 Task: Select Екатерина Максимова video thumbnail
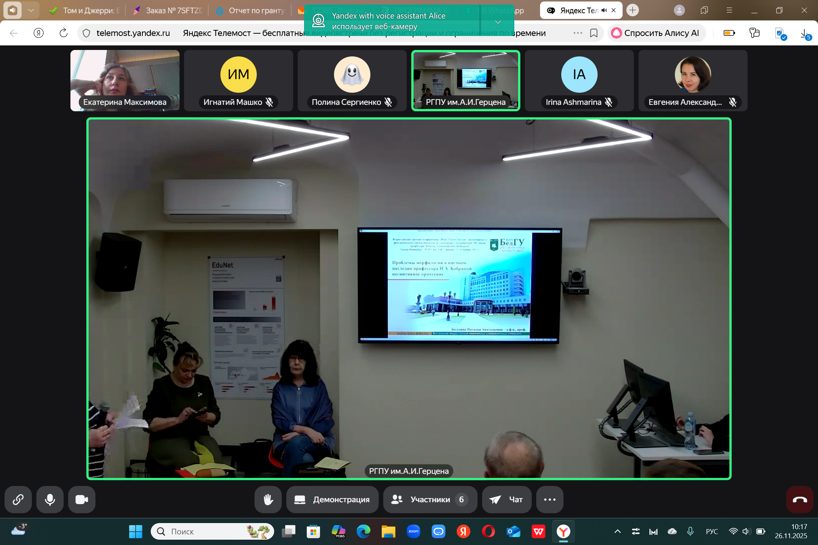(x=125, y=81)
